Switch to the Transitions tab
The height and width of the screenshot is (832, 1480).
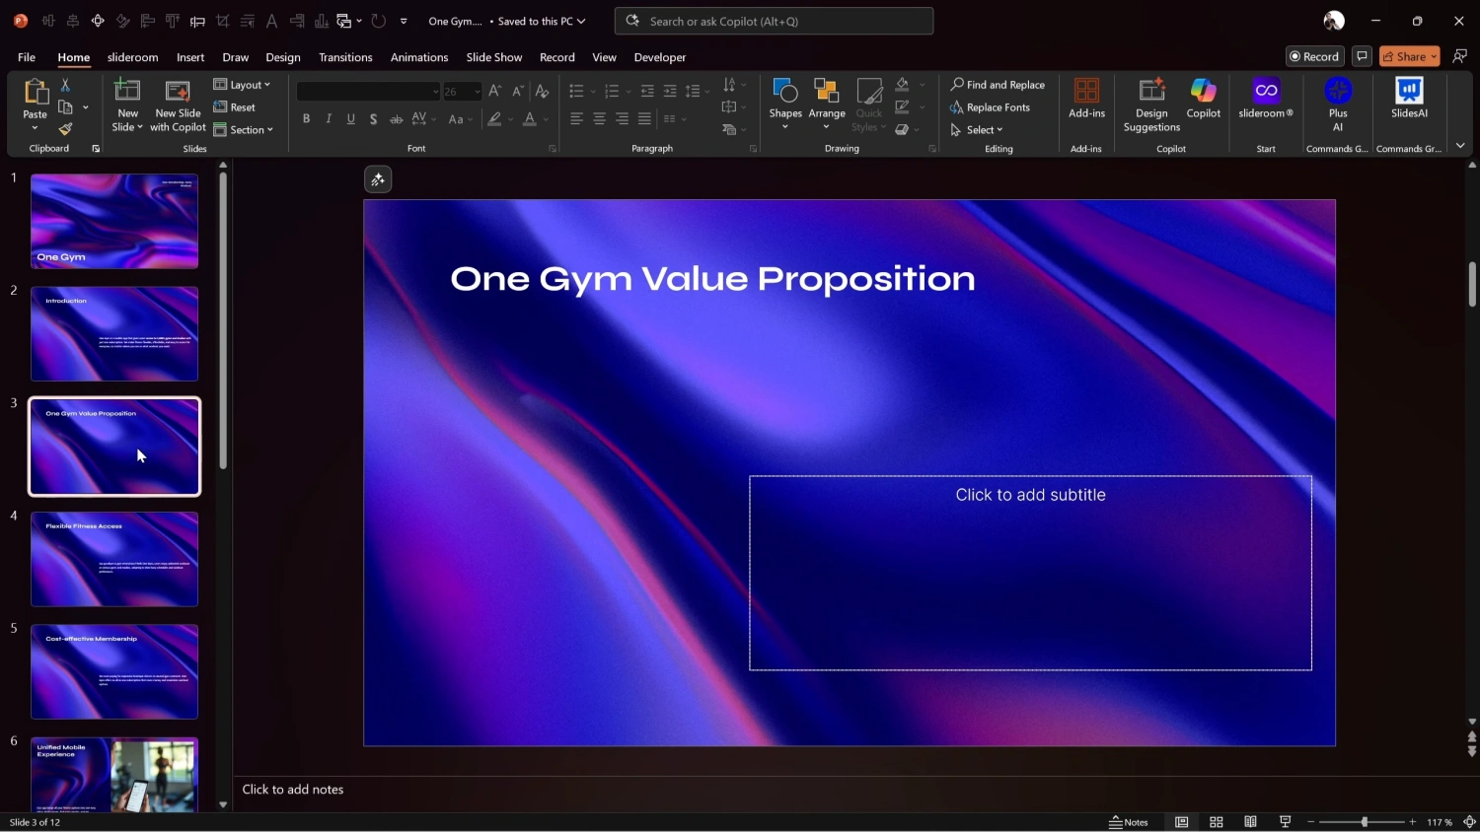(x=345, y=57)
